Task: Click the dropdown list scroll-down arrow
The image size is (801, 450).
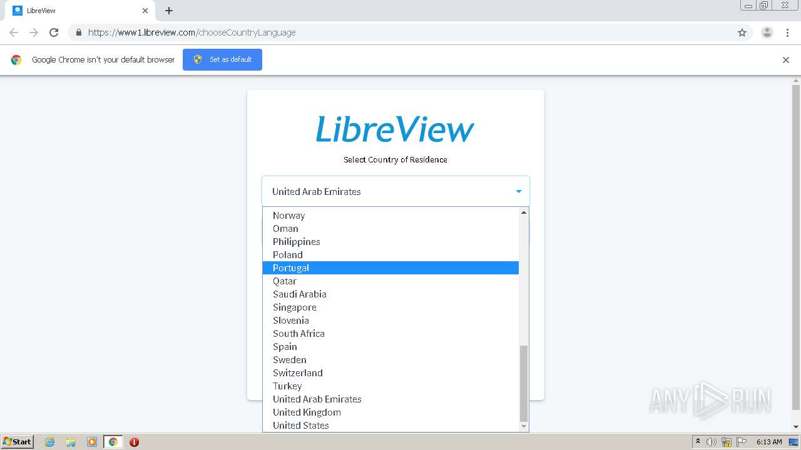Action: pos(524,426)
